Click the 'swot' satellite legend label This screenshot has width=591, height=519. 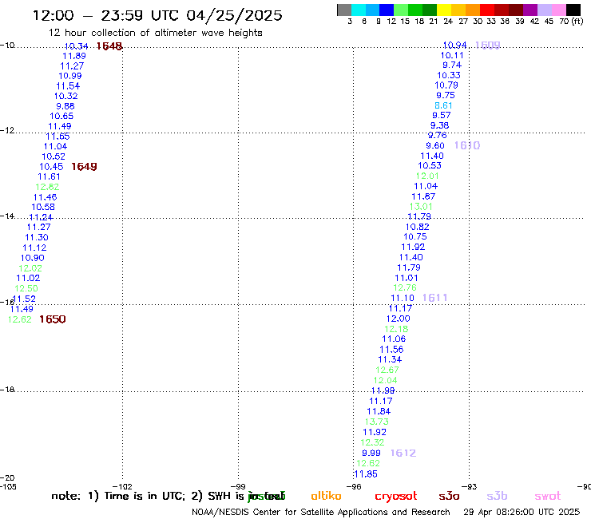(x=548, y=496)
